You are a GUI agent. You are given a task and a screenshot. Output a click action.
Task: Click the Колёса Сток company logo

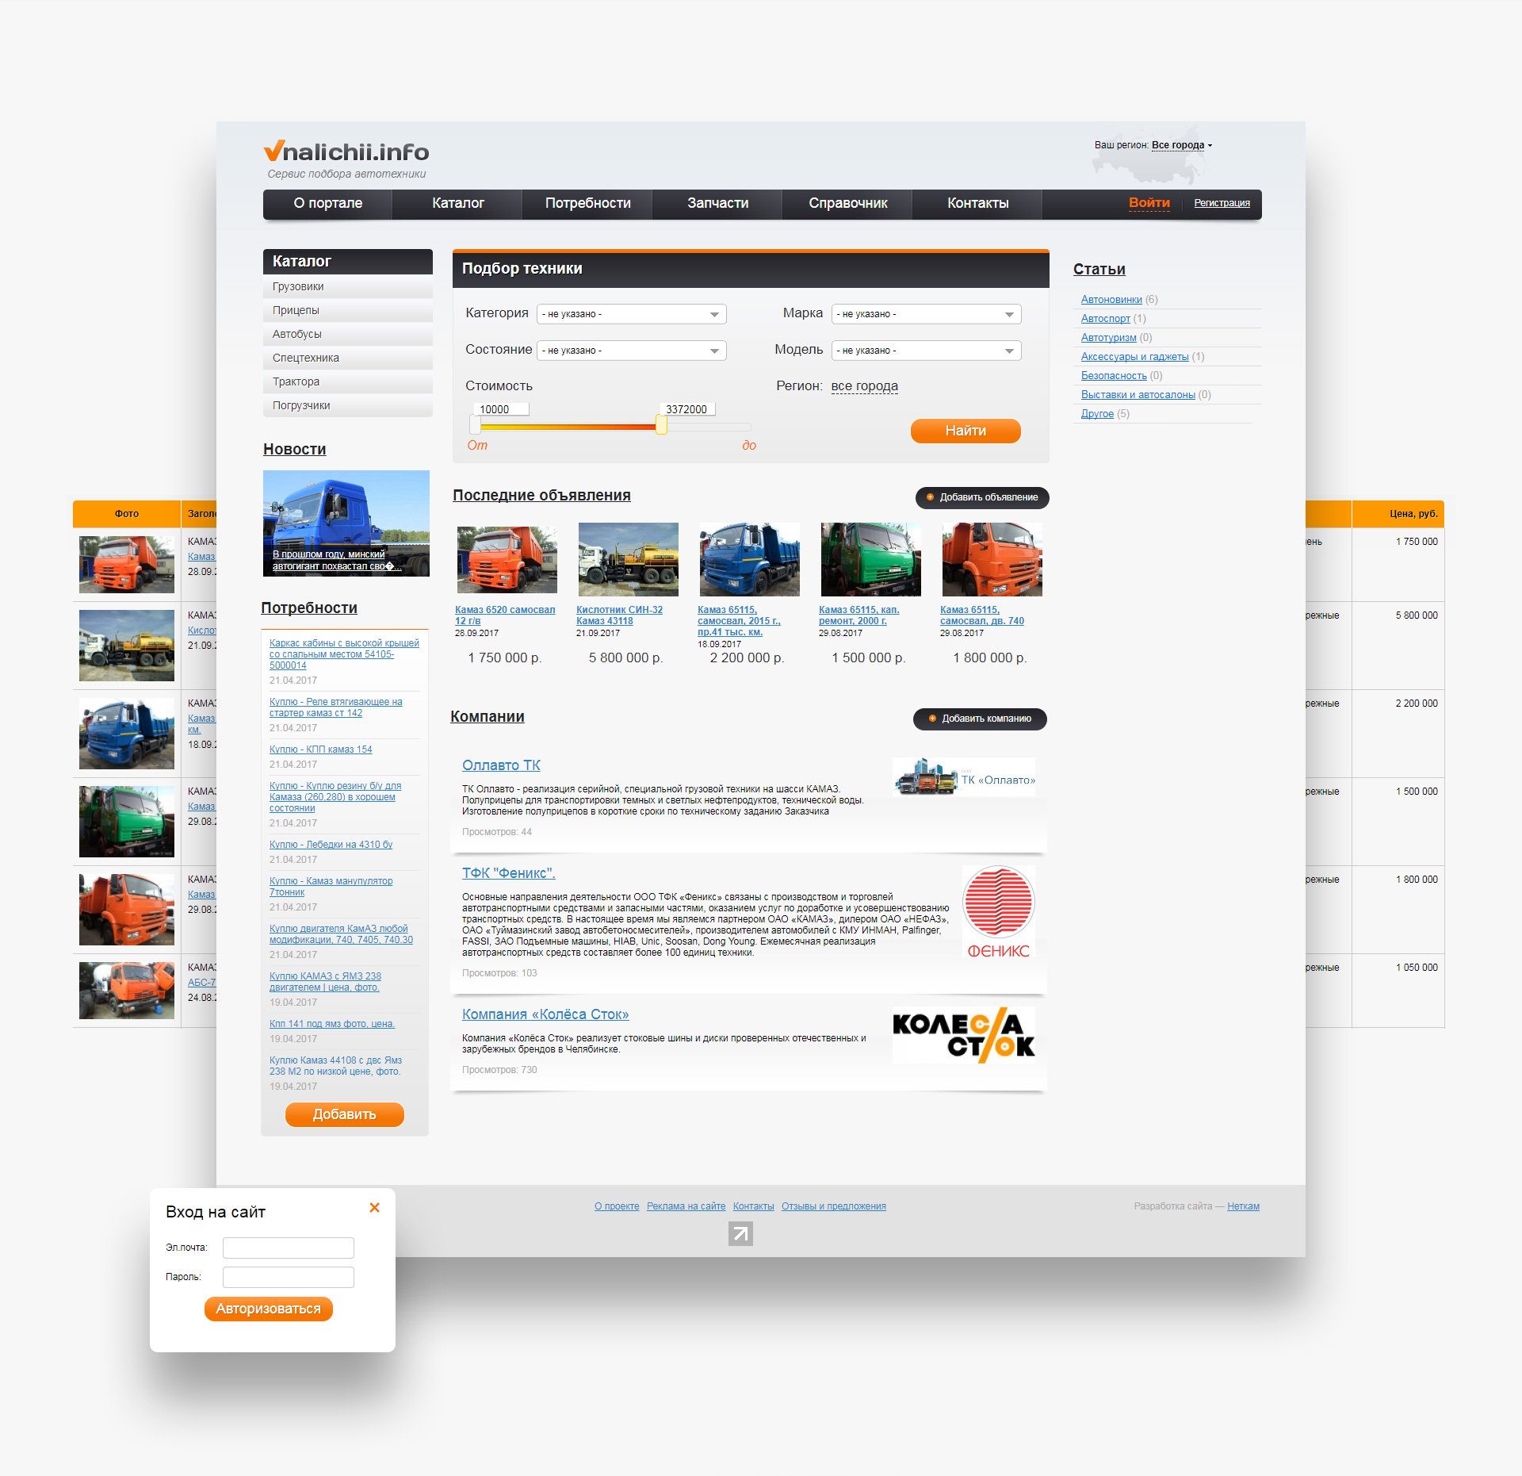tap(963, 1035)
